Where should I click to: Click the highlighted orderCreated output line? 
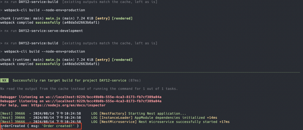coord(41,126)
